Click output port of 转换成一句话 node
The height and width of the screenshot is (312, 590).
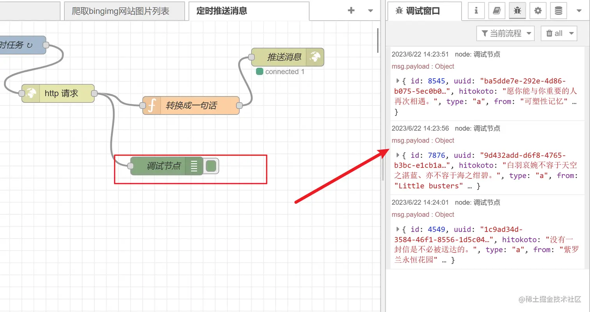[239, 105]
